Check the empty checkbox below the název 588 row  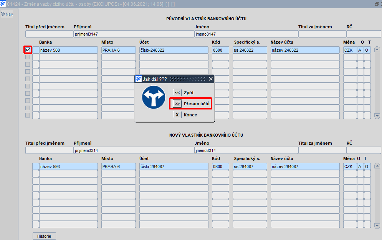click(x=28, y=57)
